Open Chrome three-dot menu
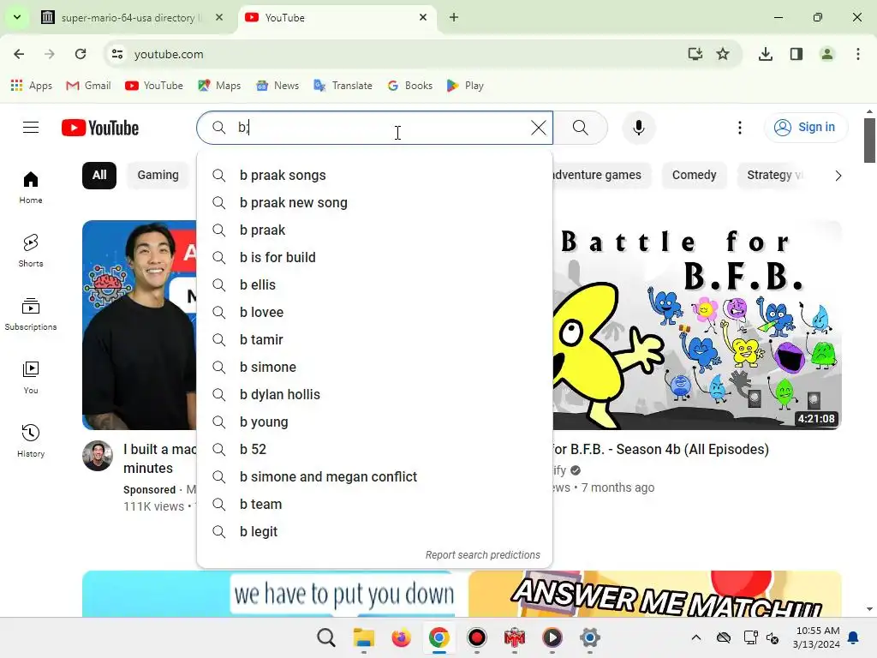This screenshot has width=877, height=658. (857, 54)
